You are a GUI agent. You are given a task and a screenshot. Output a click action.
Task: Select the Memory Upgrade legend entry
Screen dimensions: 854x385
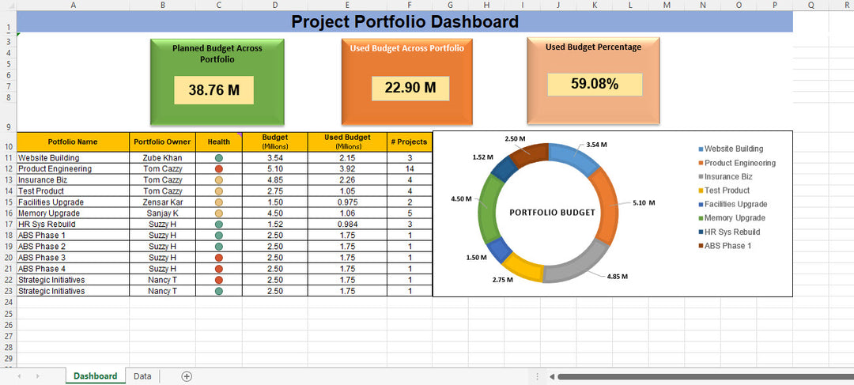click(731, 218)
